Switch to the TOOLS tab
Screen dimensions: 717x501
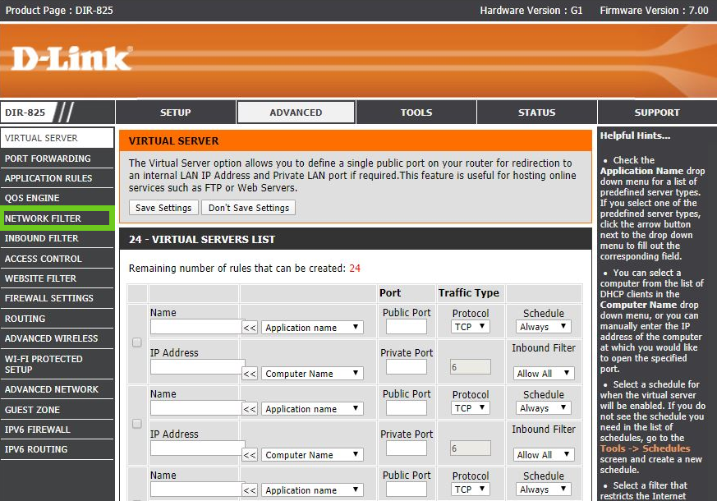tap(416, 113)
